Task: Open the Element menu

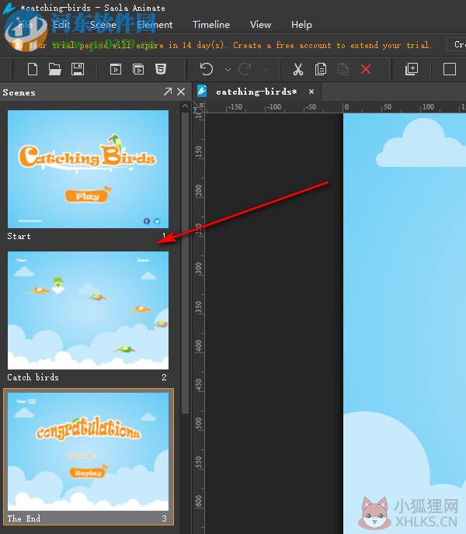Action: pos(155,25)
